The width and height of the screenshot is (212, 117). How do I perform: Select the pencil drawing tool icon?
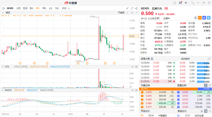[127, 8]
